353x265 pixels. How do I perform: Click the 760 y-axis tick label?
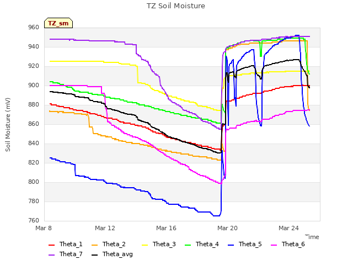[x=34, y=221]
